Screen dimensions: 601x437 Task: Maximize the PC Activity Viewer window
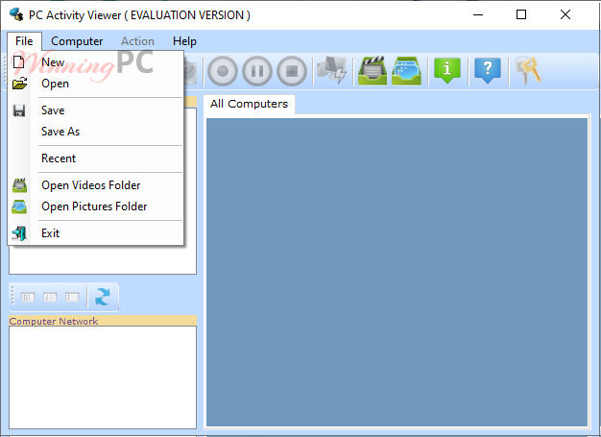pyautogui.click(x=521, y=15)
